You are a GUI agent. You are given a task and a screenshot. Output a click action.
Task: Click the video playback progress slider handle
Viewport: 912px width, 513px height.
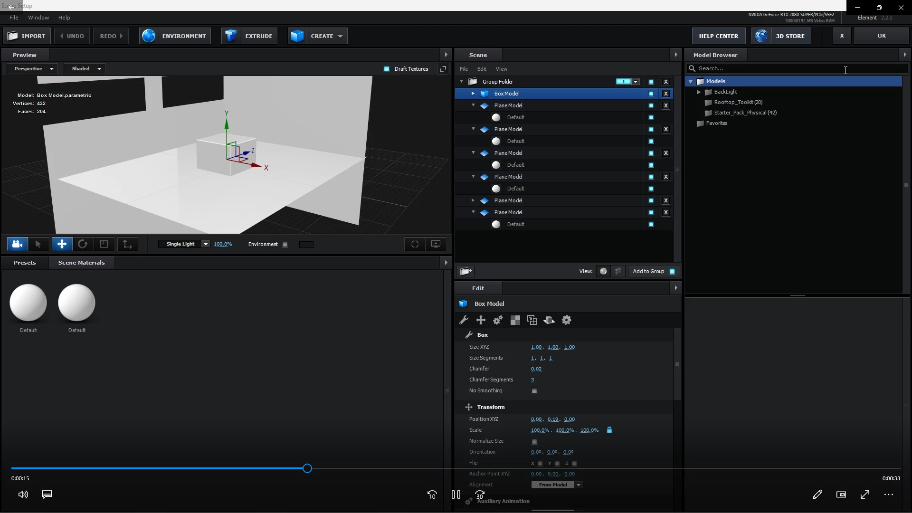pos(307,469)
